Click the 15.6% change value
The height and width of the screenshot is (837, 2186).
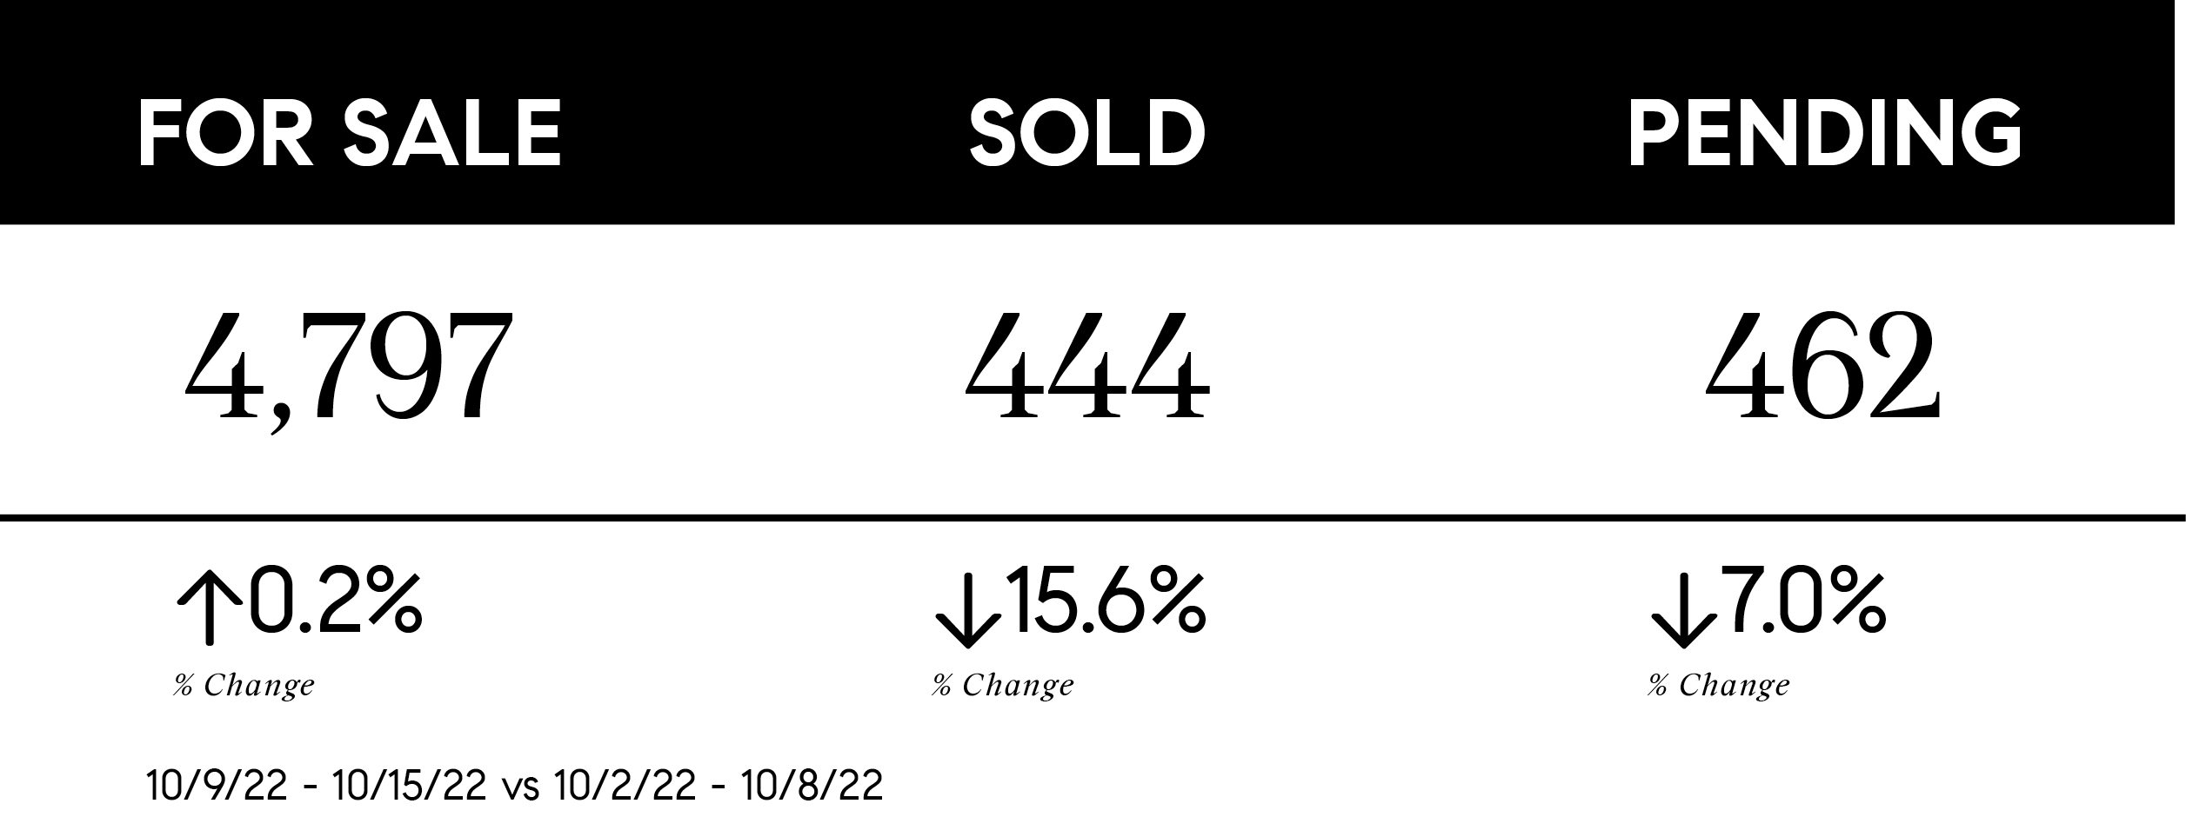tap(1106, 600)
